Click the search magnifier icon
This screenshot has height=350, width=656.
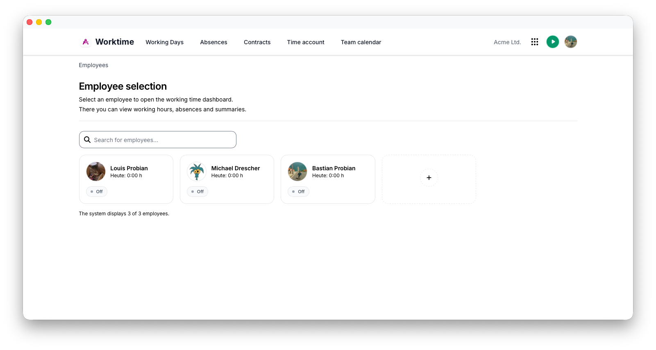click(87, 140)
